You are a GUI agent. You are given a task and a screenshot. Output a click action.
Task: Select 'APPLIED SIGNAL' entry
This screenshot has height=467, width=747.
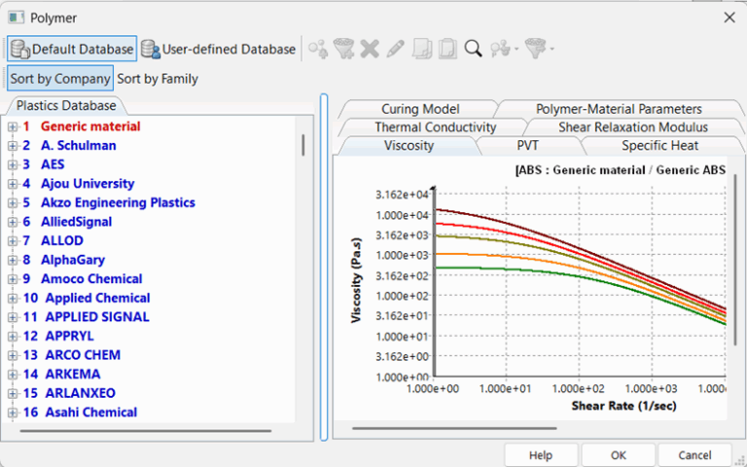pyautogui.click(x=97, y=317)
